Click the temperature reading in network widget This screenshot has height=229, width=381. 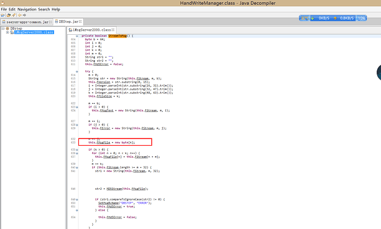(x=305, y=18)
